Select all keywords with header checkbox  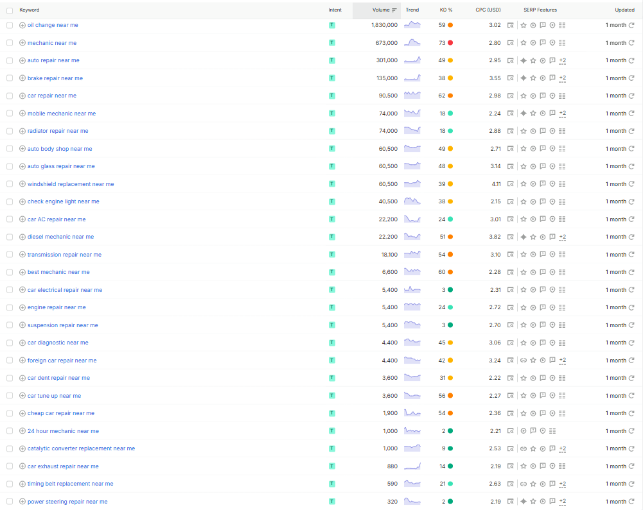click(x=10, y=11)
